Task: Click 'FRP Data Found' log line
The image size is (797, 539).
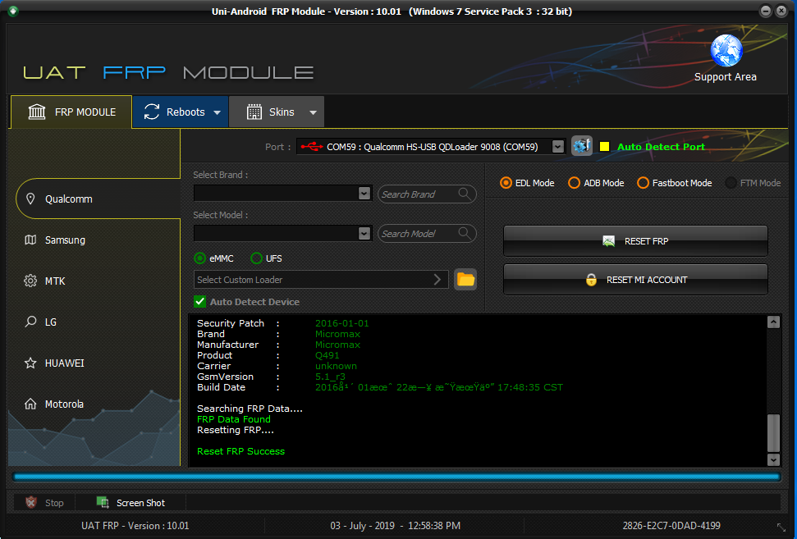Action: click(234, 419)
